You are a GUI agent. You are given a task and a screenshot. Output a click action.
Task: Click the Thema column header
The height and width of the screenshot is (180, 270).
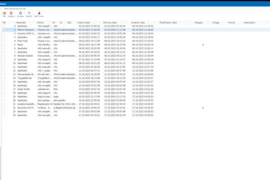(40, 22)
